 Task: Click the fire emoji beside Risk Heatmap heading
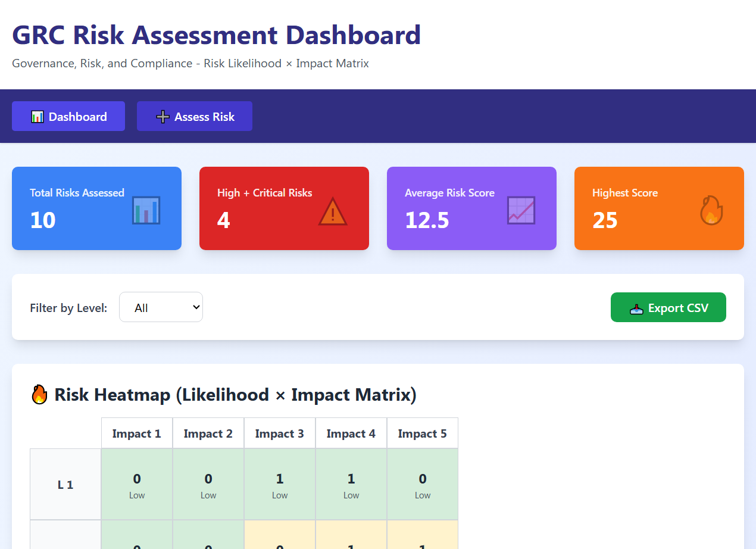coord(39,394)
